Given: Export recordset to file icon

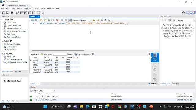Looking at the screenshot, I should tap(75, 54).
